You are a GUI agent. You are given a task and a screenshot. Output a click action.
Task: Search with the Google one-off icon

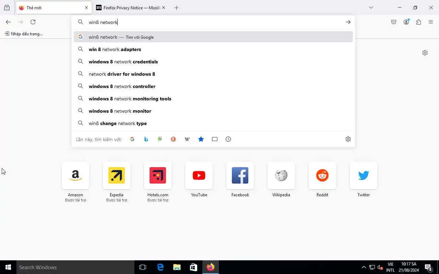[x=132, y=139]
